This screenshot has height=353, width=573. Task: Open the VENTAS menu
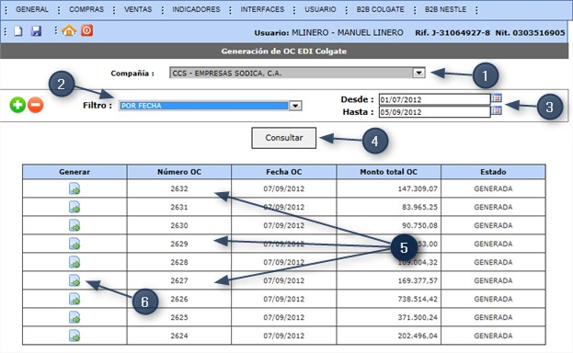[x=138, y=9]
